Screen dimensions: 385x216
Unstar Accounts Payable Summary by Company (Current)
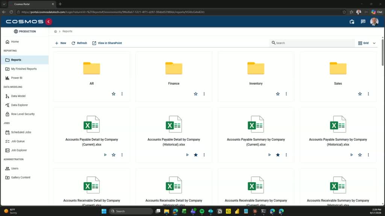click(x=278, y=155)
